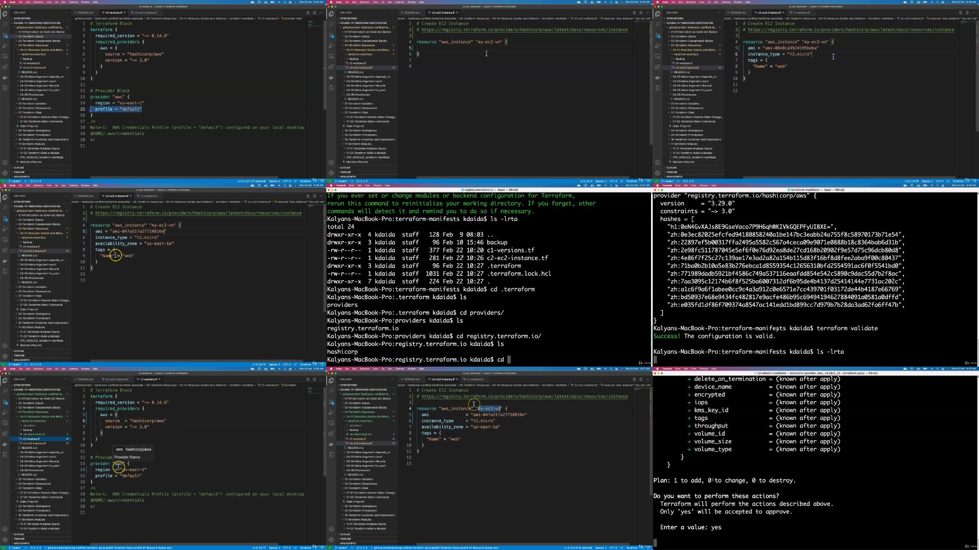Open Selection menu above editor with highlighted profile line
The width and height of the screenshot is (979, 550).
click(x=39, y=2)
